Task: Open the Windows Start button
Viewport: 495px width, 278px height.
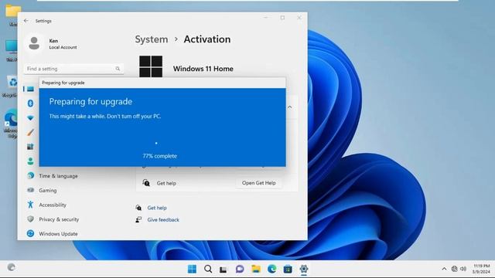Action: coord(192,269)
